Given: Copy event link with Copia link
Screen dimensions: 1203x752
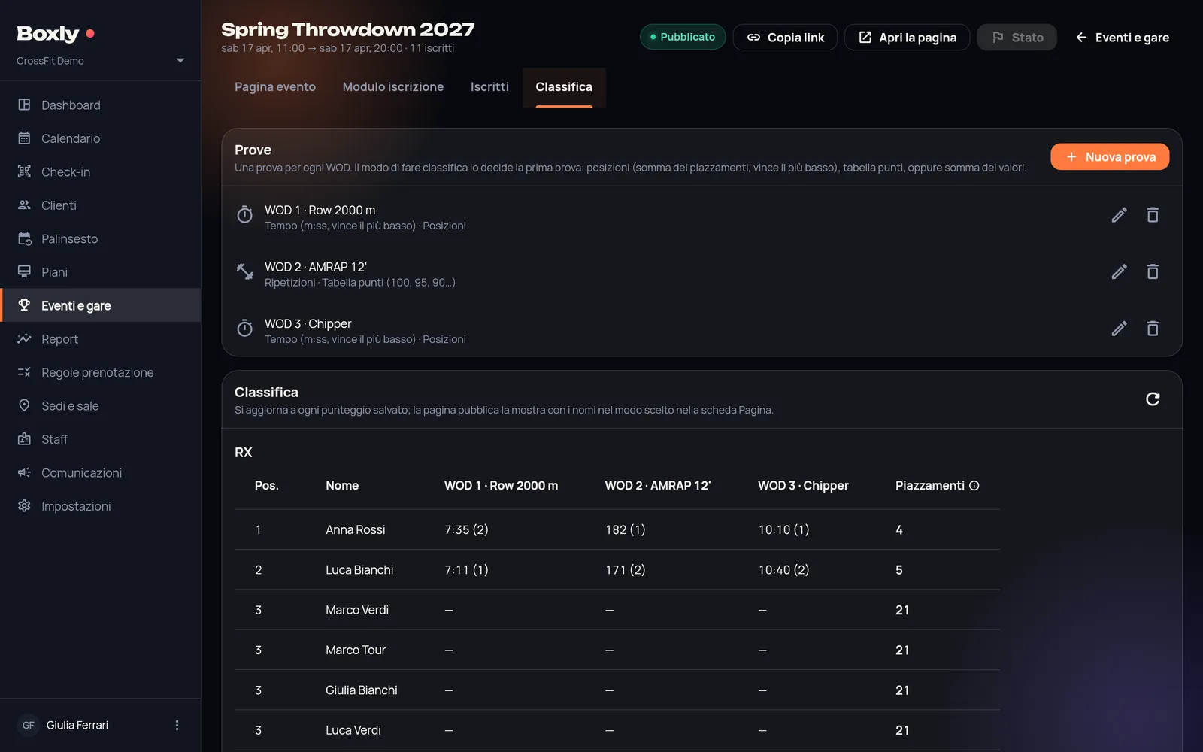Looking at the screenshot, I should click(x=785, y=38).
